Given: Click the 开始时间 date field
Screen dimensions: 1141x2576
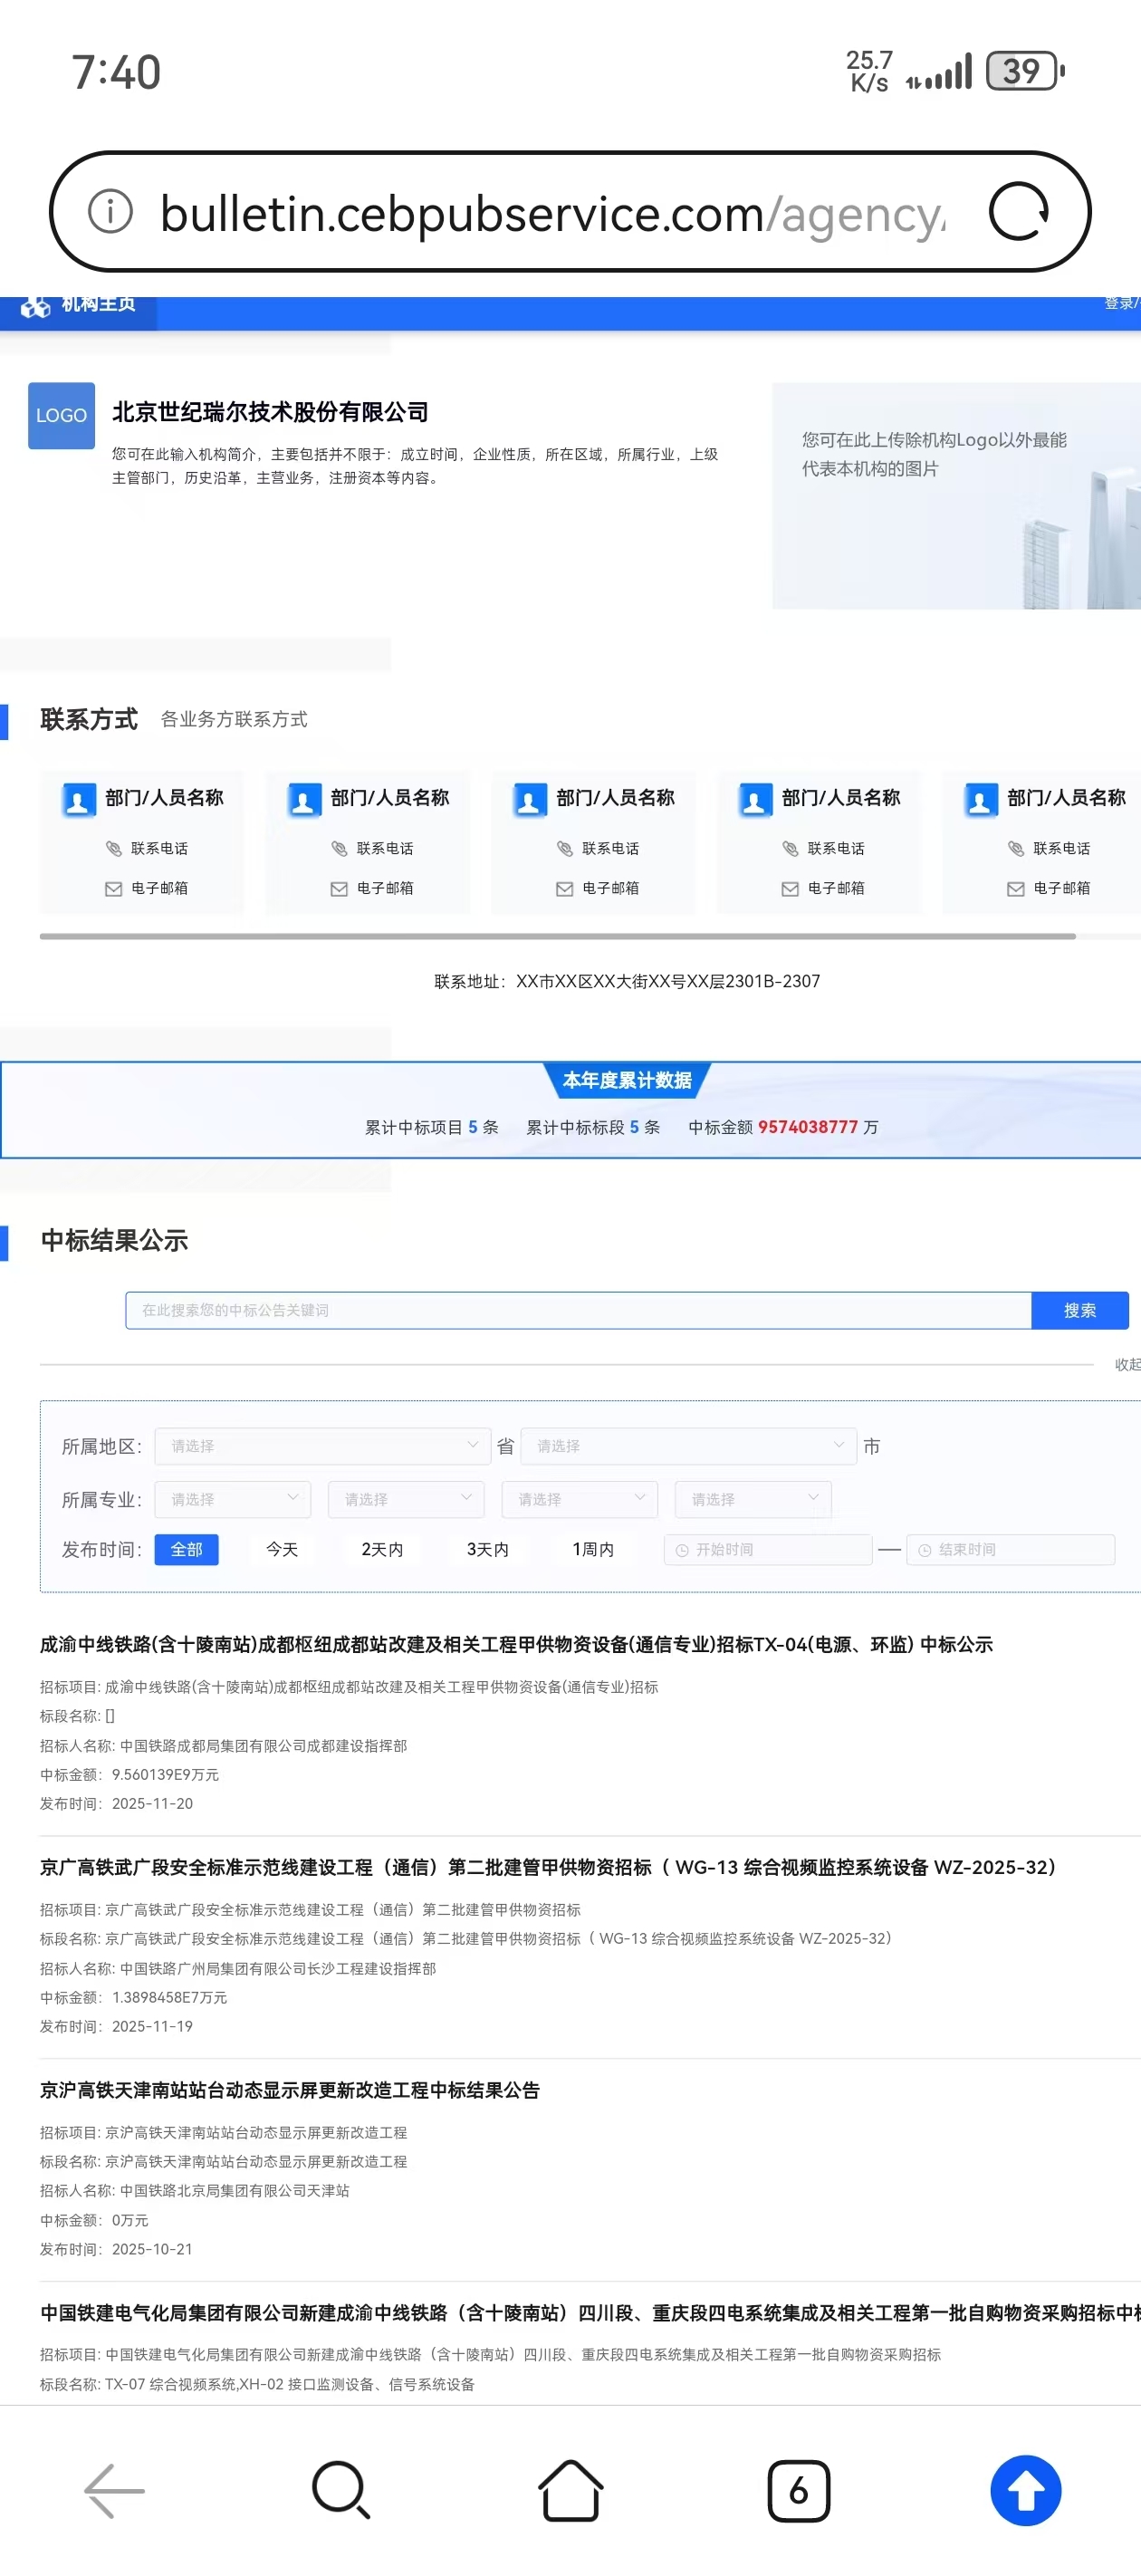Looking at the screenshot, I should 768,1549.
